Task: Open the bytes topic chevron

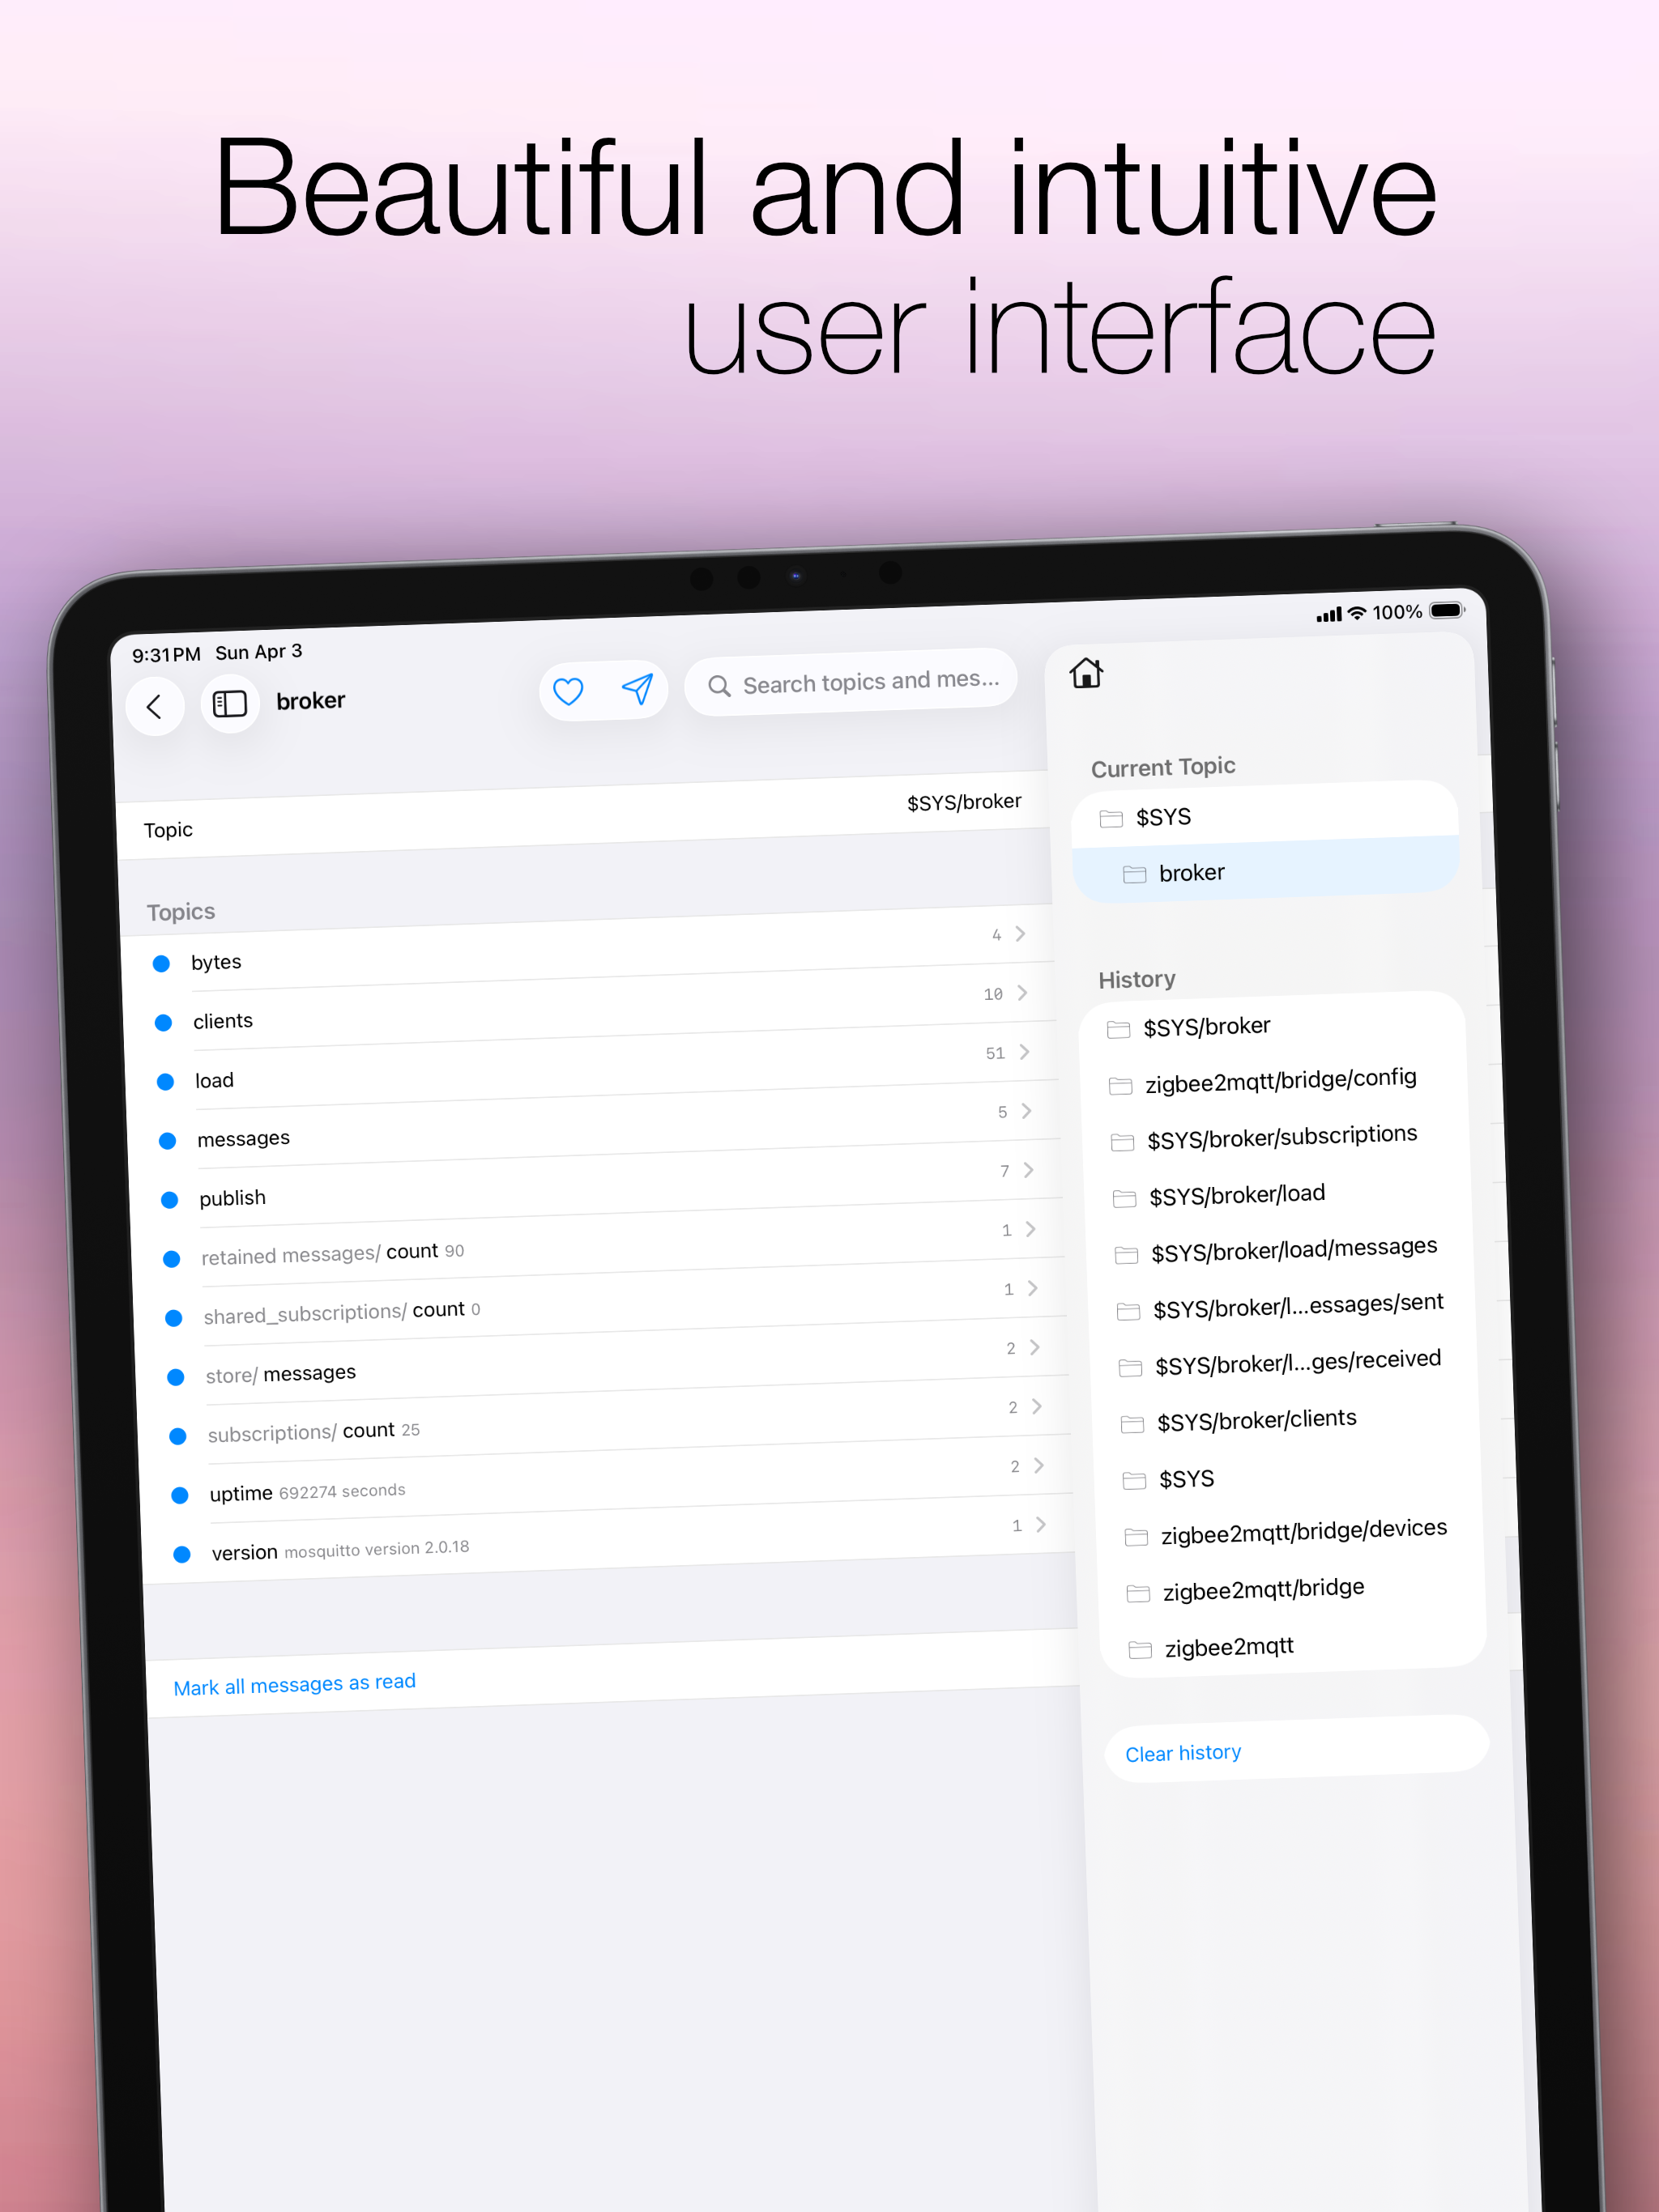Action: tap(1021, 933)
